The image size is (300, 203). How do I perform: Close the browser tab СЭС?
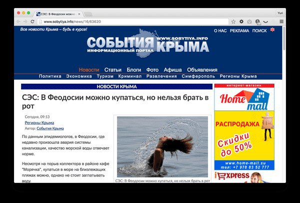click(79, 14)
